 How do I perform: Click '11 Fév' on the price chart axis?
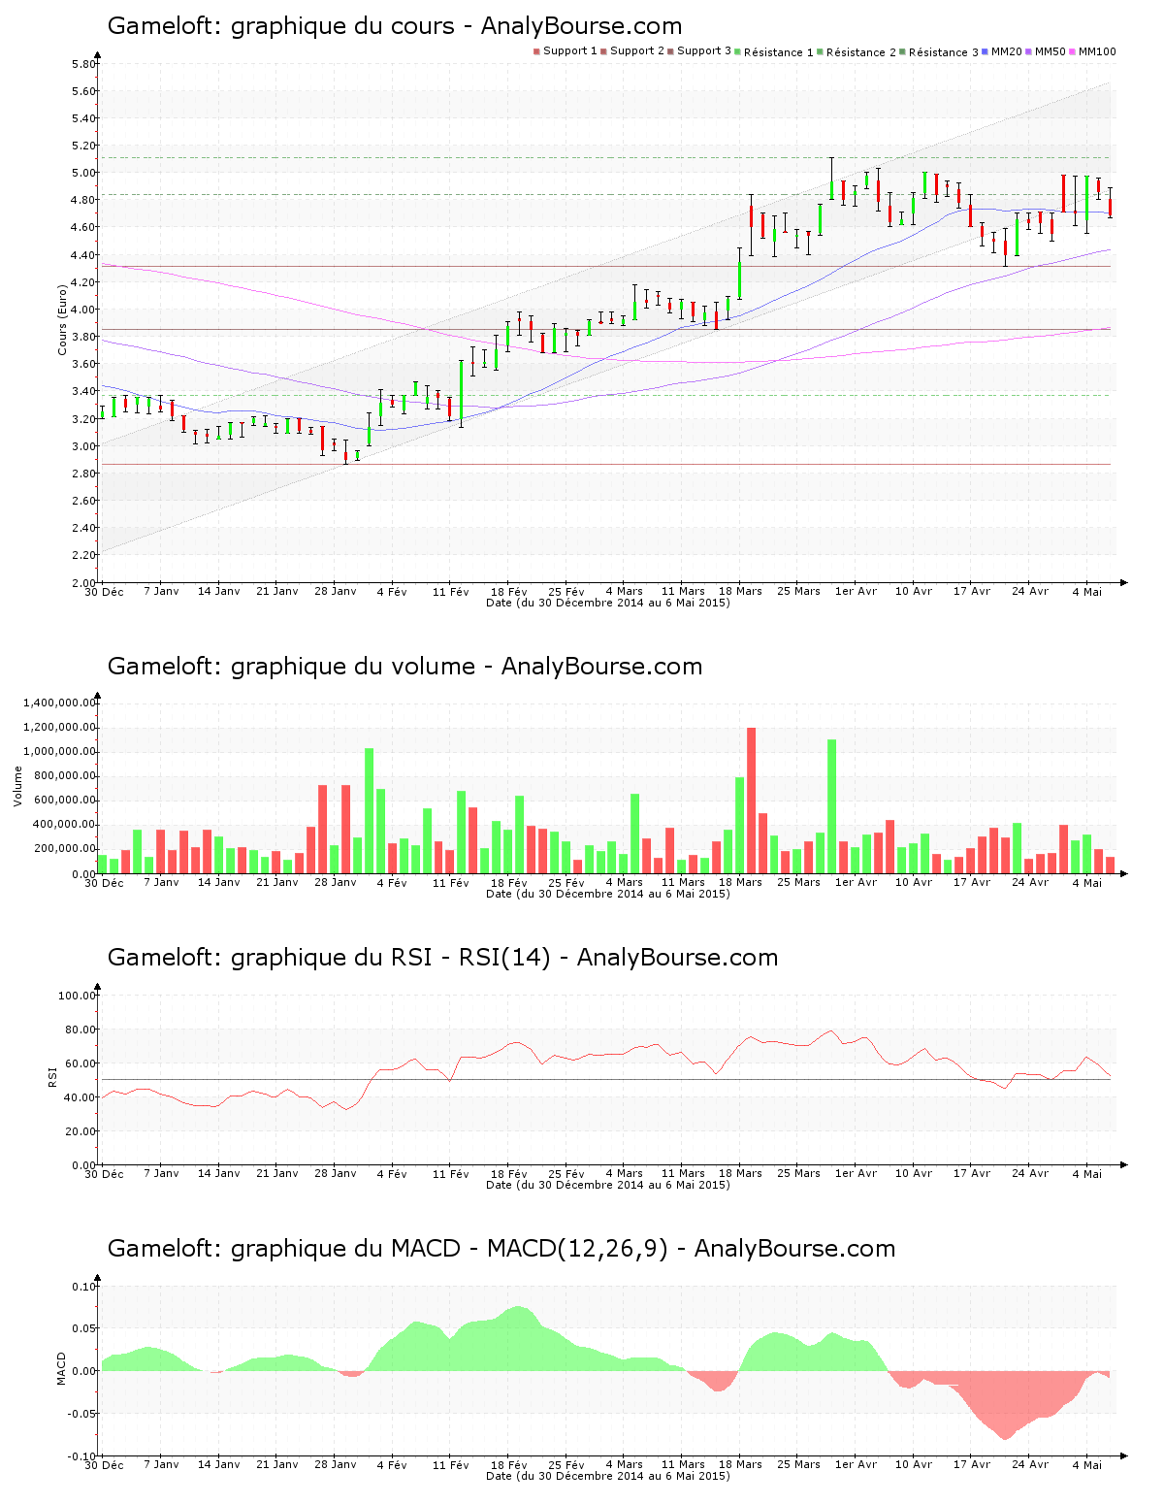coord(450,591)
